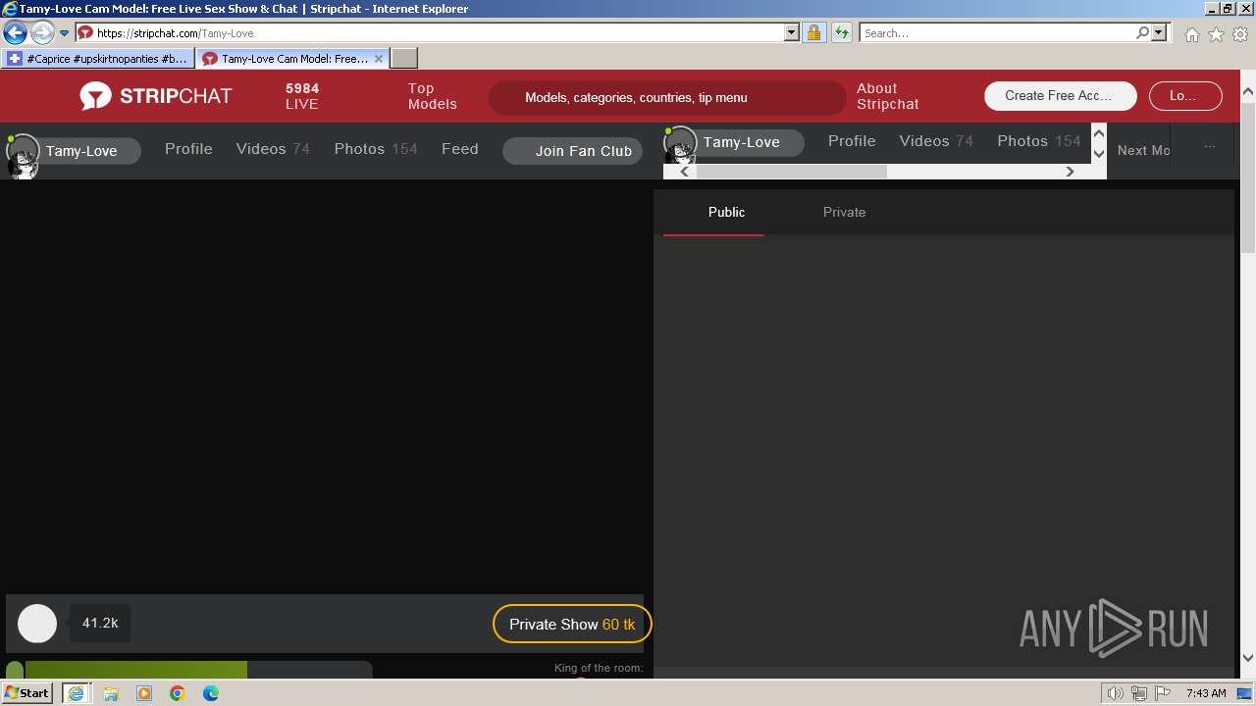Open the right panel Videos 74 tab
Screen dimensions: 1256x706
[x=936, y=141]
